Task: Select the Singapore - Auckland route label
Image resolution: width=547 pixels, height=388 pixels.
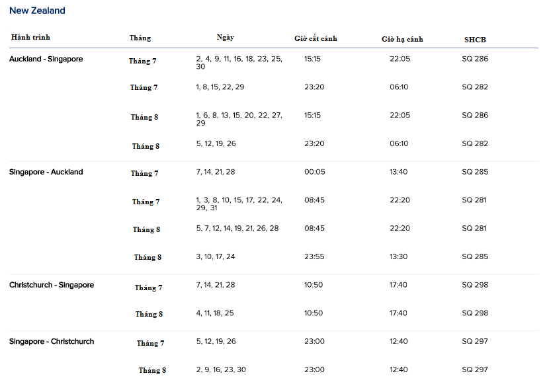Action: click(46, 172)
